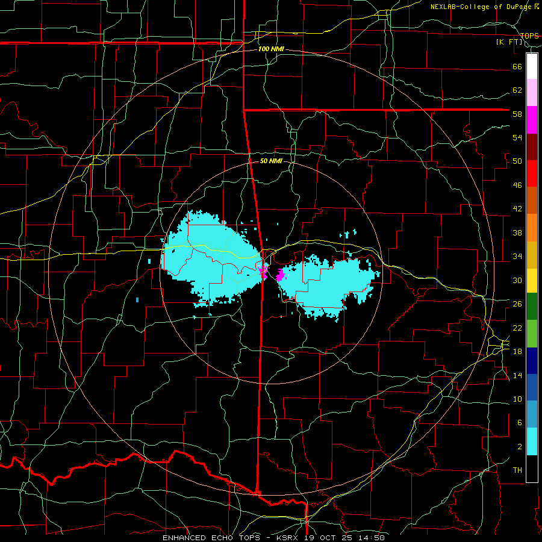542x542 pixels.
Task: Pick the dark orange legend swatch
Action: point(532,200)
